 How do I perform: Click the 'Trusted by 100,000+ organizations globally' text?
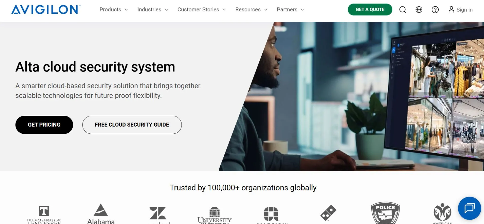(x=243, y=188)
